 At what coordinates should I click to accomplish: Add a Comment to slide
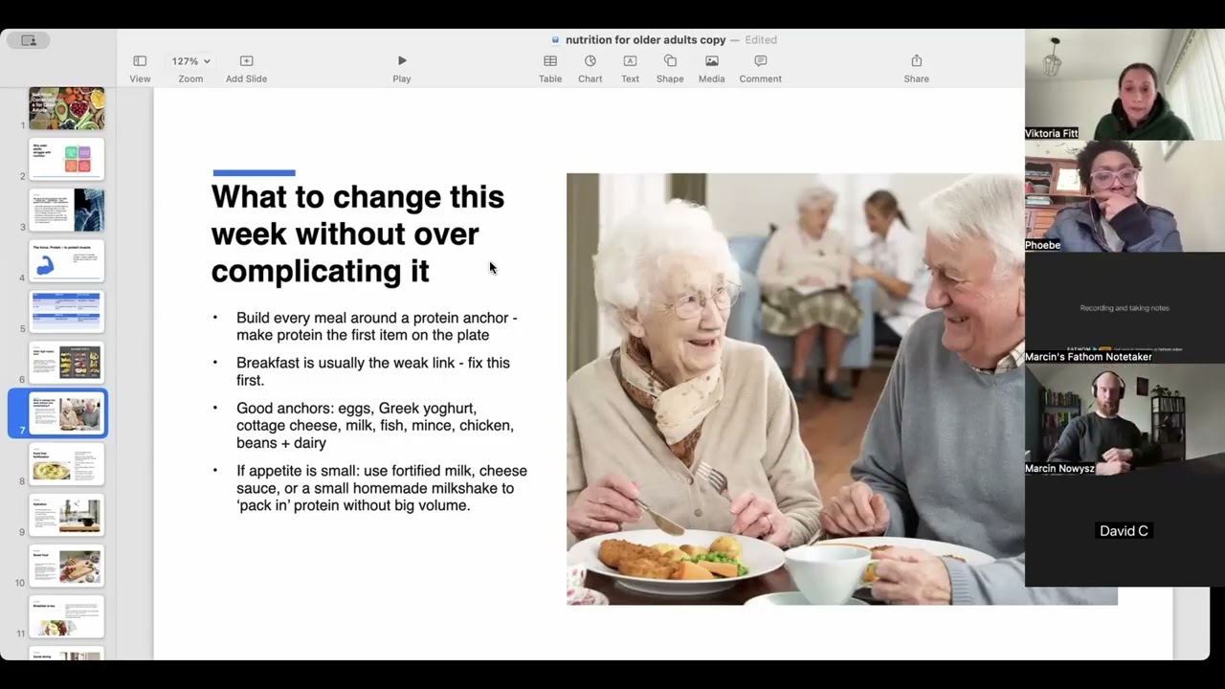pos(760,68)
